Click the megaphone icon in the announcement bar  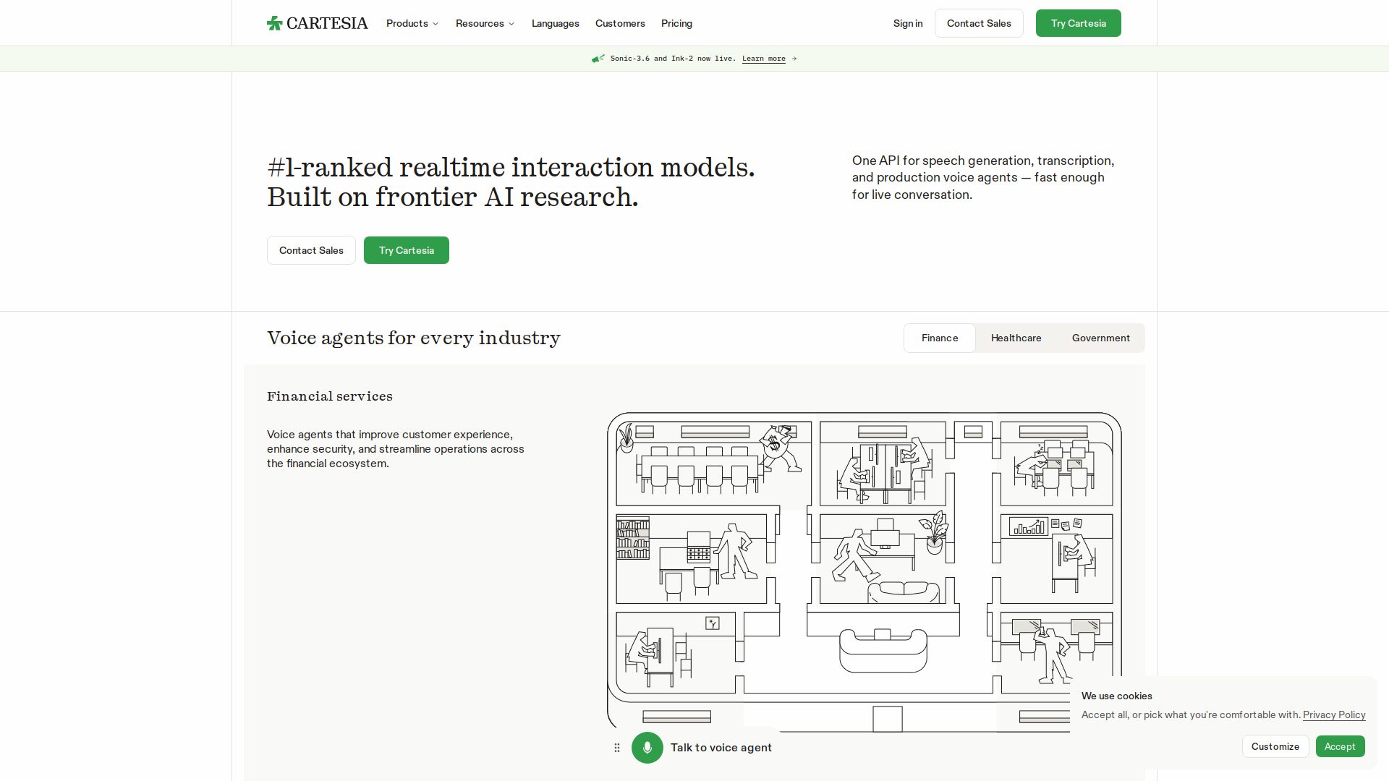[598, 59]
